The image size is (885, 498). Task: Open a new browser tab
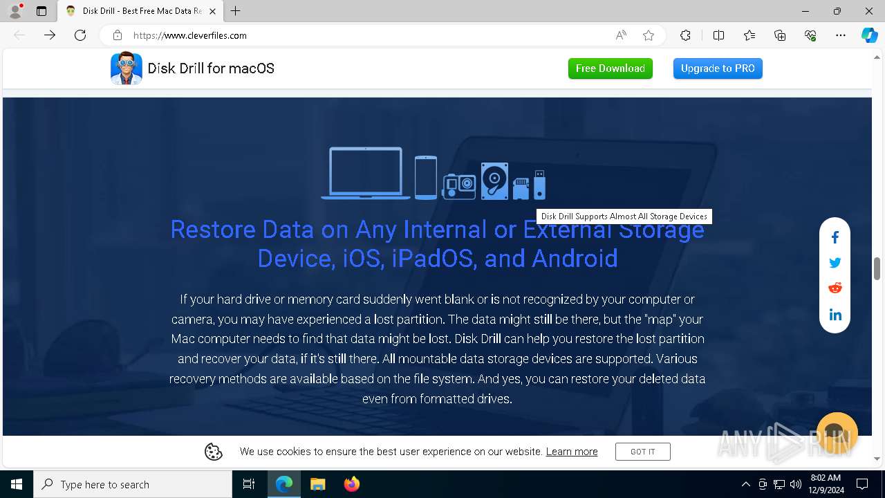pyautogui.click(x=236, y=11)
